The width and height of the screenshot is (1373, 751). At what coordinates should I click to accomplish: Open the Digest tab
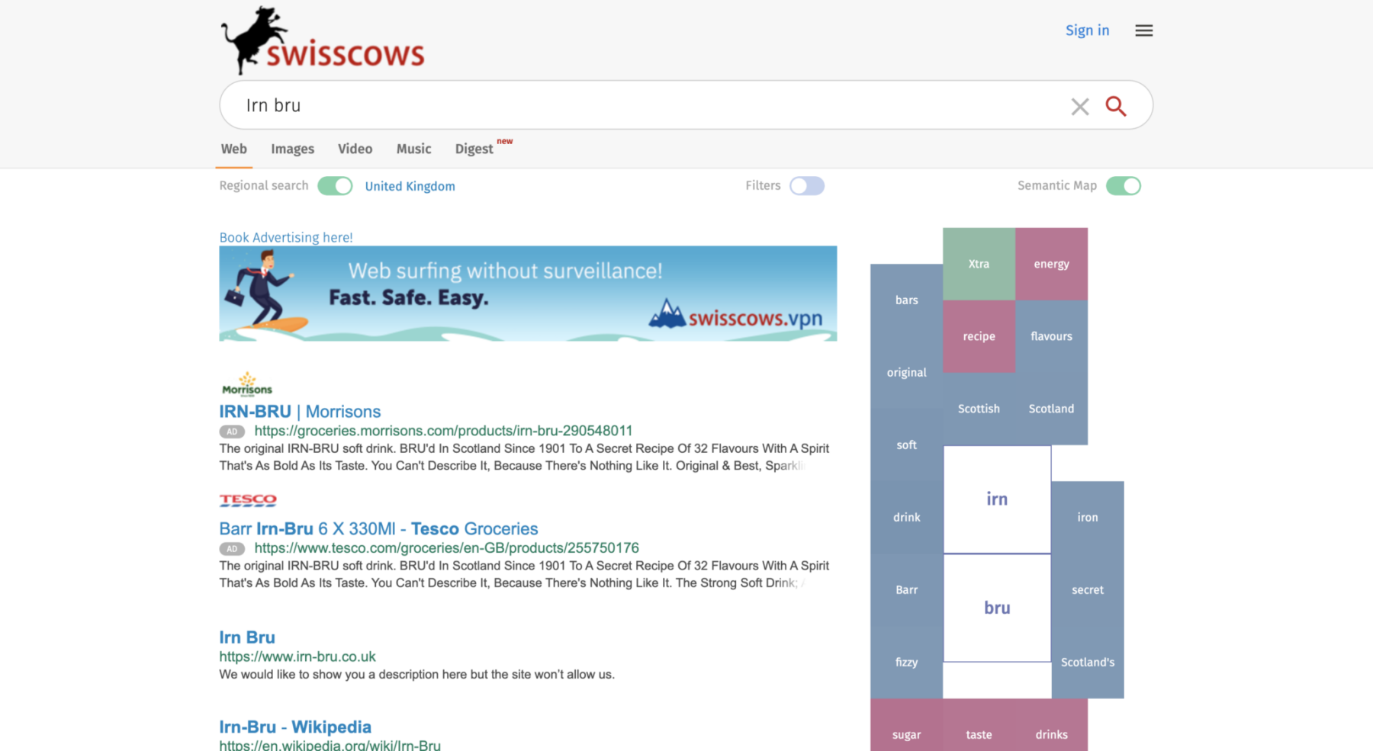474,149
